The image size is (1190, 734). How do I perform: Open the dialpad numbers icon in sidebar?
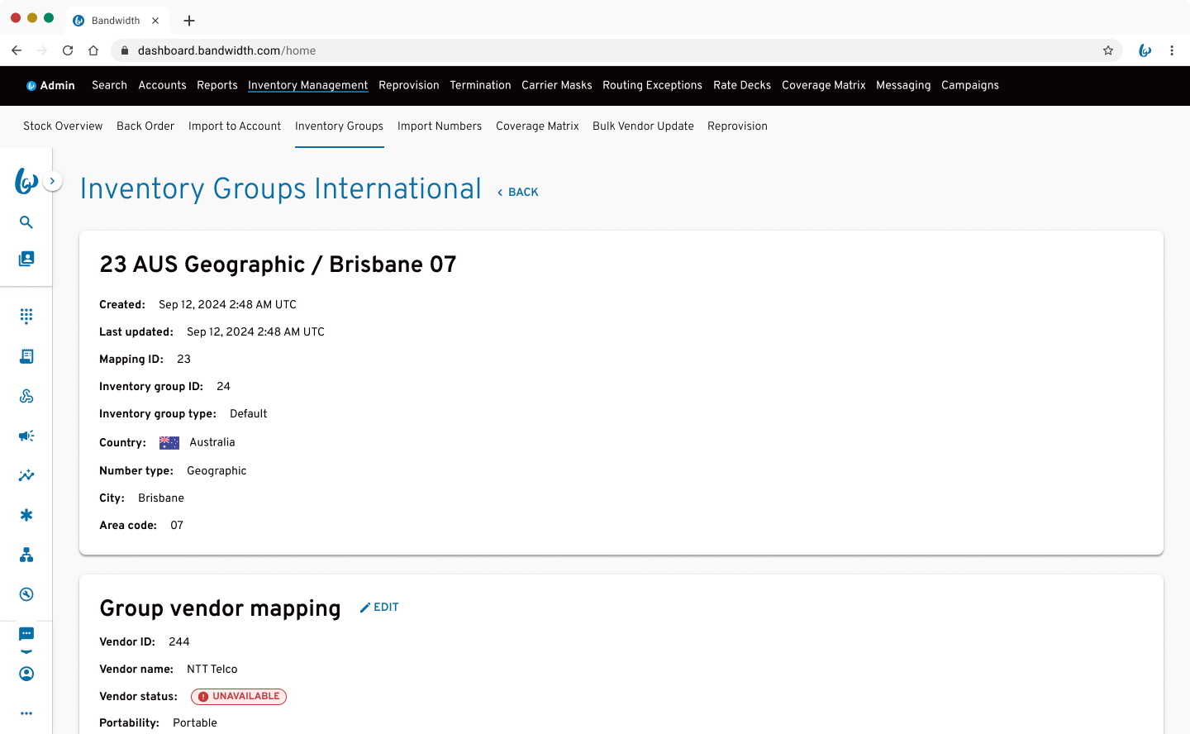26,316
